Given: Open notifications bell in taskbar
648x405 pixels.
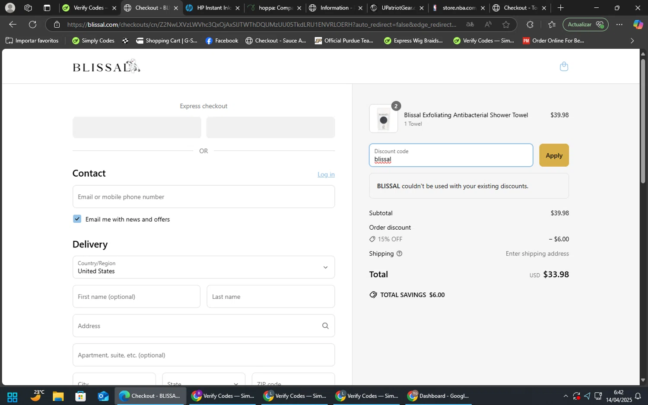Looking at the screenshot, I should pos(638,396).
